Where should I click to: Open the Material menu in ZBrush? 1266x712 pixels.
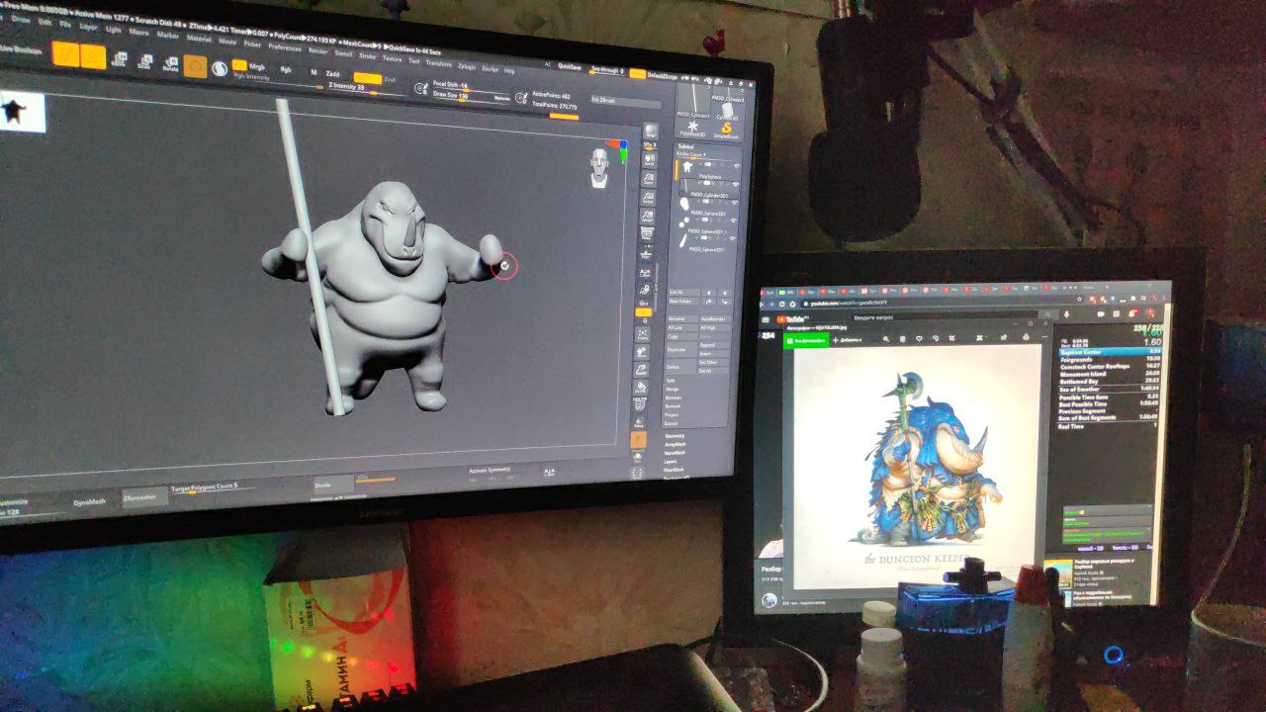(x=199, y=38)
